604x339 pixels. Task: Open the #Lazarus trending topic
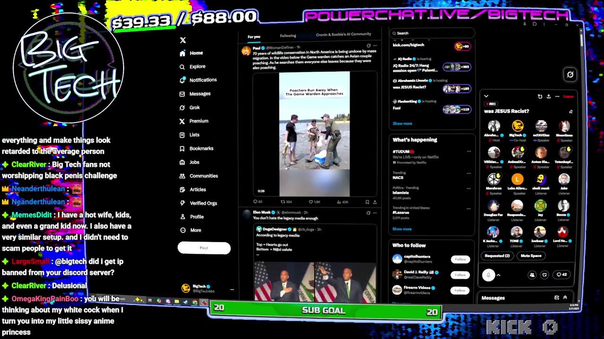click(x=401, y=212)
